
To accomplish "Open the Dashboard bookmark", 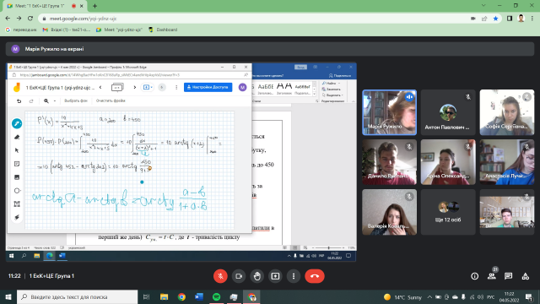I will click(163, 30).
